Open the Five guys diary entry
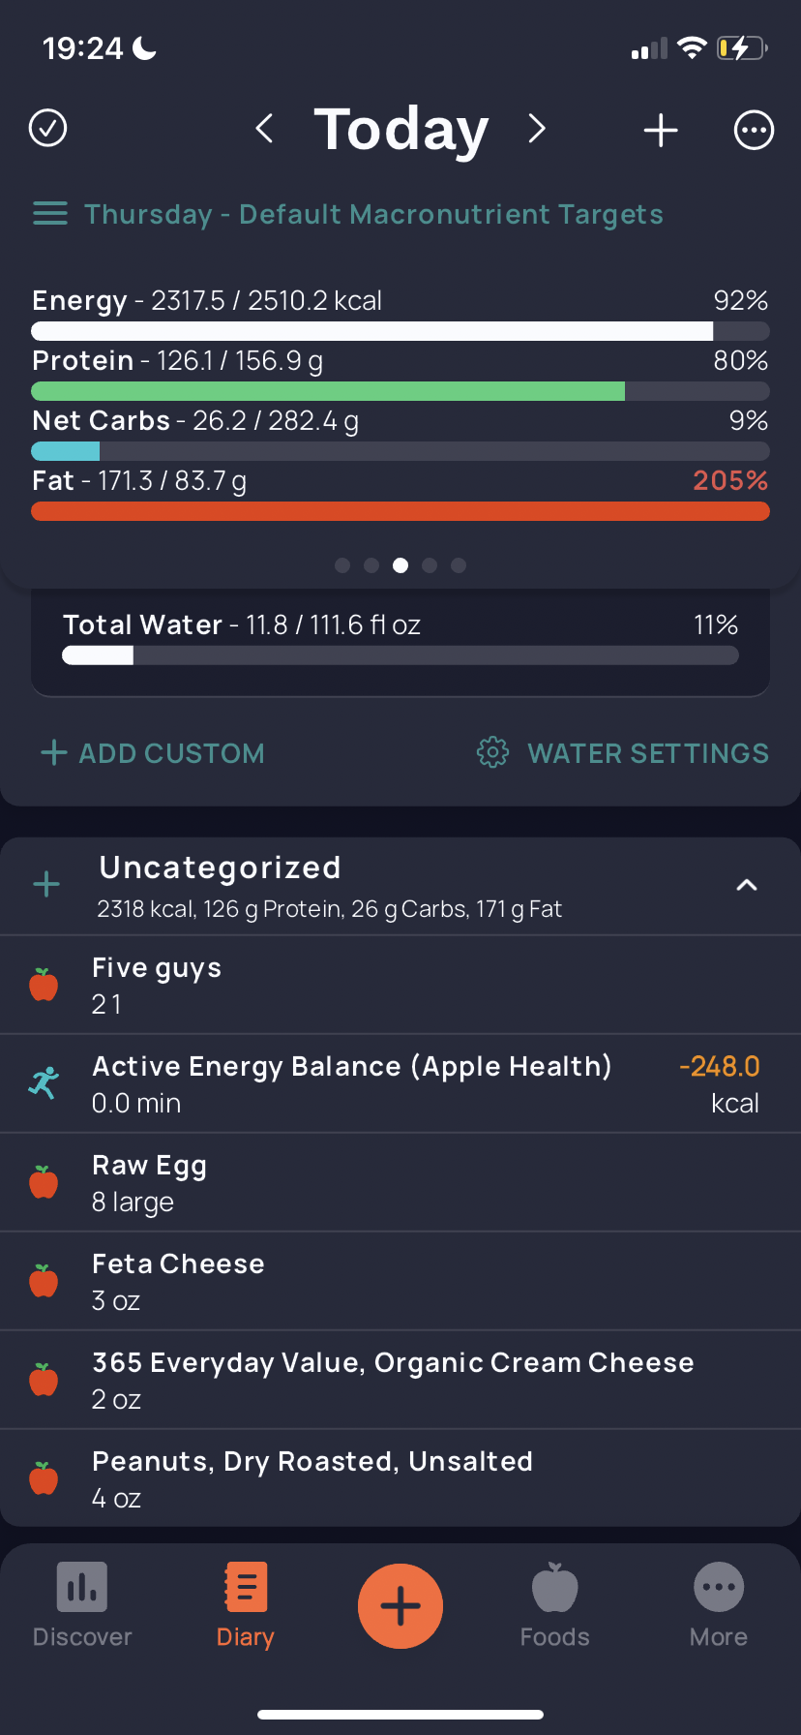The width and height of the screenshot is (801, 1735). [x=400, y=986]
